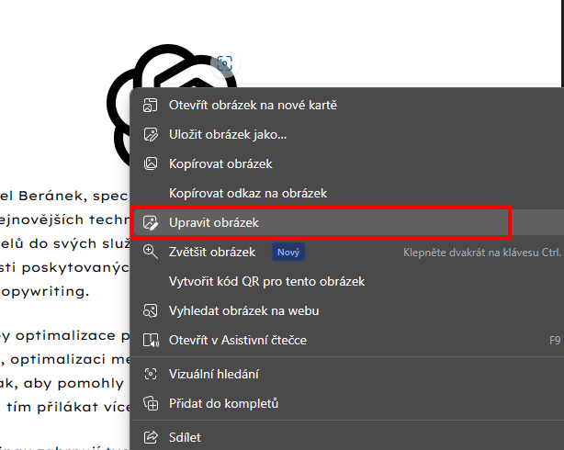This screenshot has width=564, height=450.
Task: Choose "Kopírovat odkaz na obrázek"
Action: click(247, 193)
